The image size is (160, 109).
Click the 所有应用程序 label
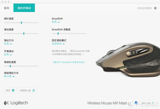144,8
